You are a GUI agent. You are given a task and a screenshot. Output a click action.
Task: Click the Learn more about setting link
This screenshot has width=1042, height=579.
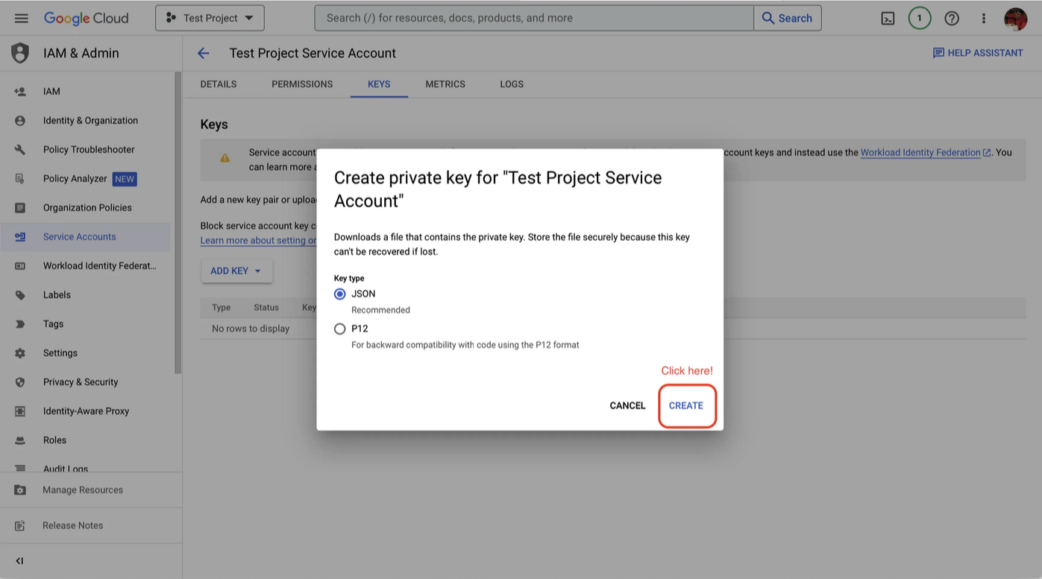pyautogui.click(x=258, y=241)
